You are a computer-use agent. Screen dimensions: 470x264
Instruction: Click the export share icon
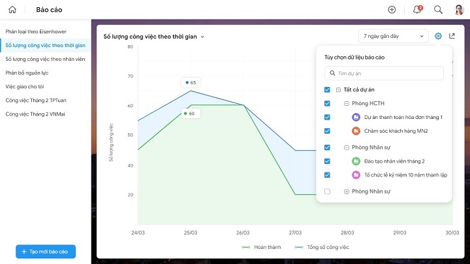coord(452,36)
